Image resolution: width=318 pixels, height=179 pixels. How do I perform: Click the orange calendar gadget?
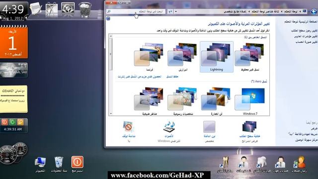[x=14, y=42]
